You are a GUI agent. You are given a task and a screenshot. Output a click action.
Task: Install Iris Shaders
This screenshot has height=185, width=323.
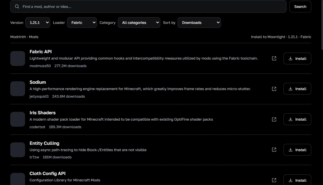coord(297,119)
